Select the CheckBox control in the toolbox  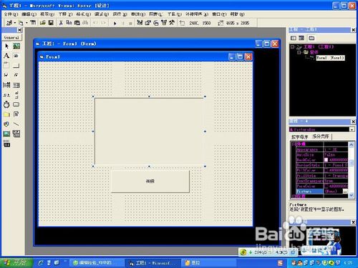tap(6, 75)
